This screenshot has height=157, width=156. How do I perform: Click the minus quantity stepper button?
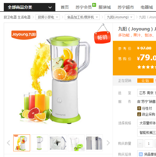pyautogui.click(x=140, y=143)
